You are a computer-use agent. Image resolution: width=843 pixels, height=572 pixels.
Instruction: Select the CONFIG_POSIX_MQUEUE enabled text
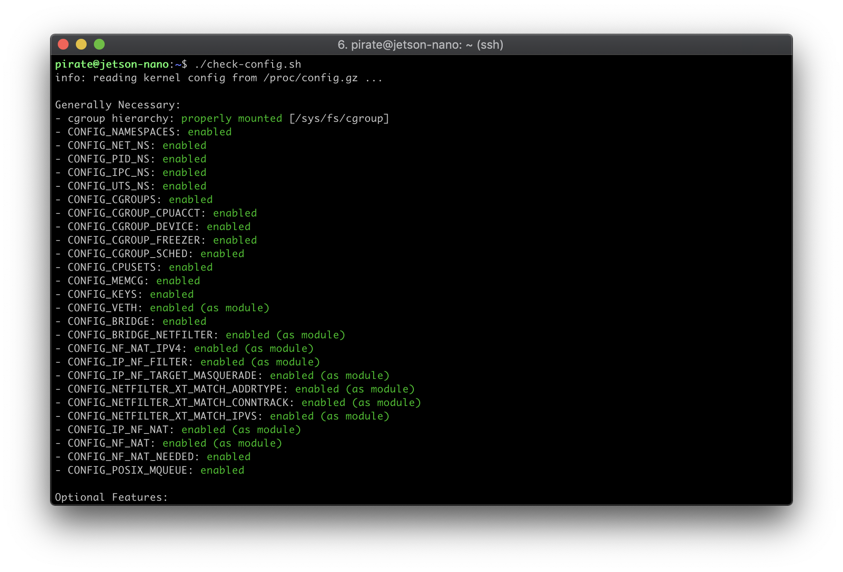(x=150, y=470)
